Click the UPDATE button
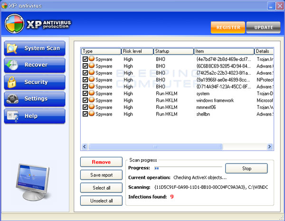 pyautogui.click(x=263, y=28)
